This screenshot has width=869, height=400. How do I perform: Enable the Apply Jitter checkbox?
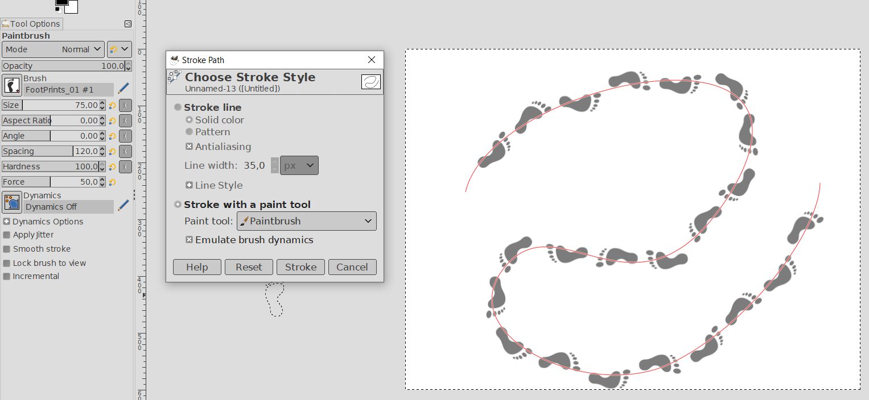(x=6, y=235)
